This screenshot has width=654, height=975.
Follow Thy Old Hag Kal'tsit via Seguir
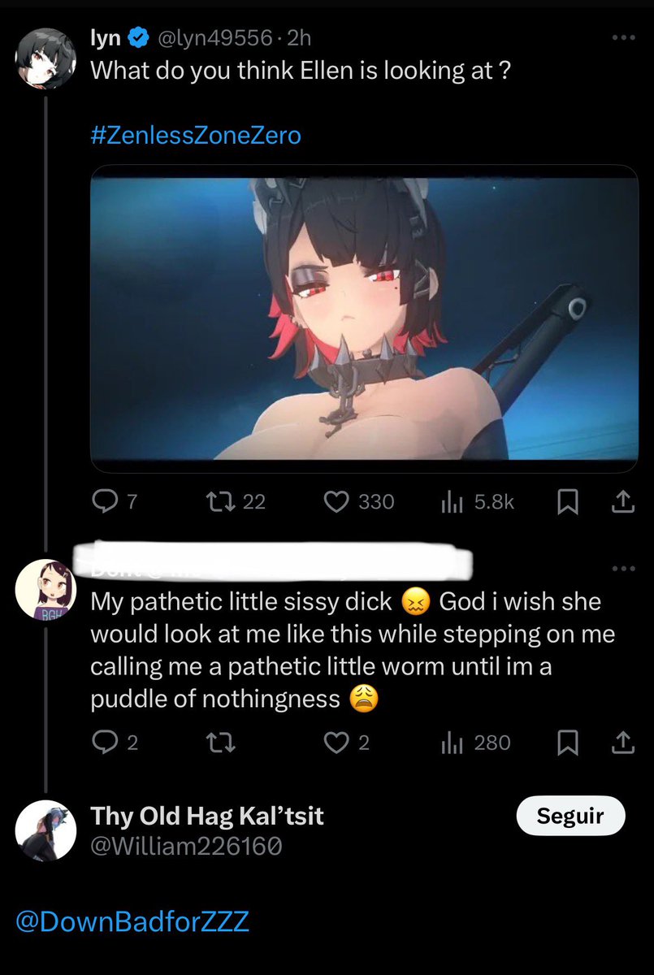point(571,816)
